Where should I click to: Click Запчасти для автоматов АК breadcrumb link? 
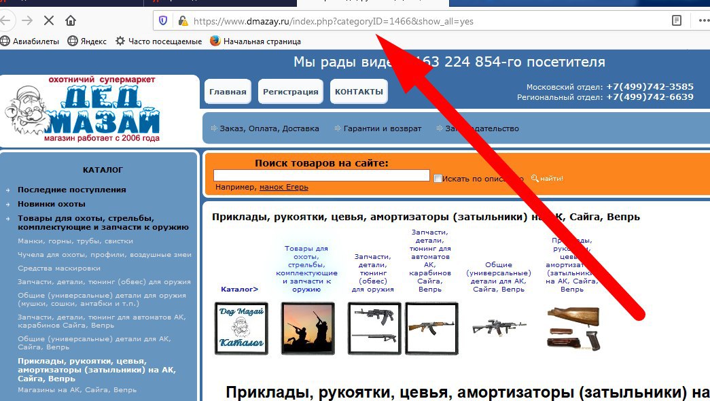pos(429,260)
